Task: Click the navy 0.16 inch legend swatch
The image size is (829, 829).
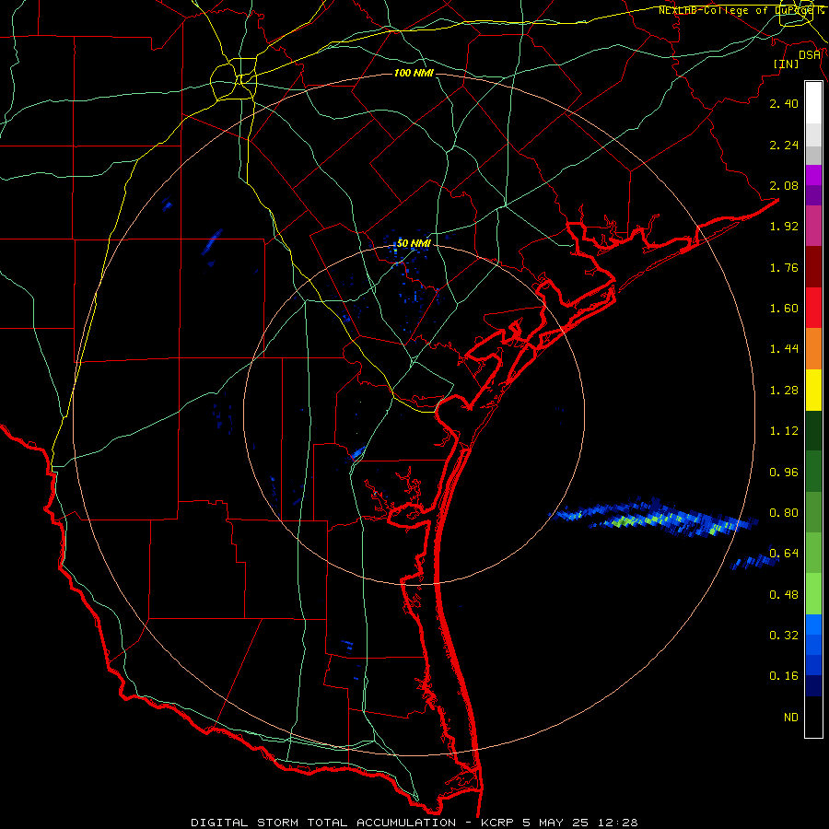Action: coord(813,685)
